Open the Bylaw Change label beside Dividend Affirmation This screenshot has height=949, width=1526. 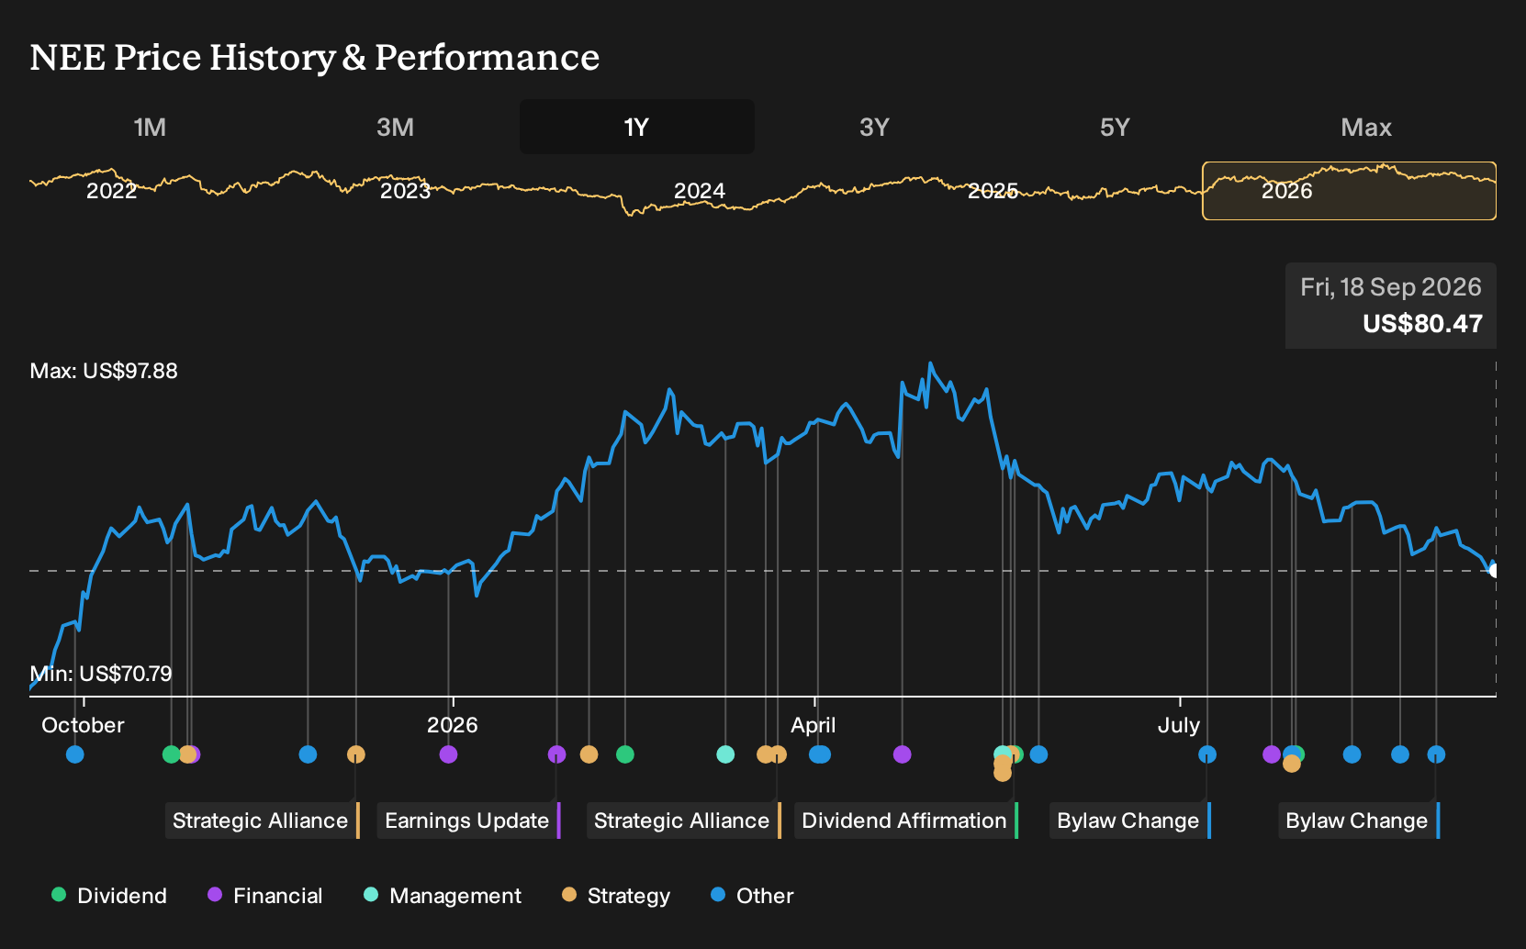pyautogui.click(x=1130, y=821)
